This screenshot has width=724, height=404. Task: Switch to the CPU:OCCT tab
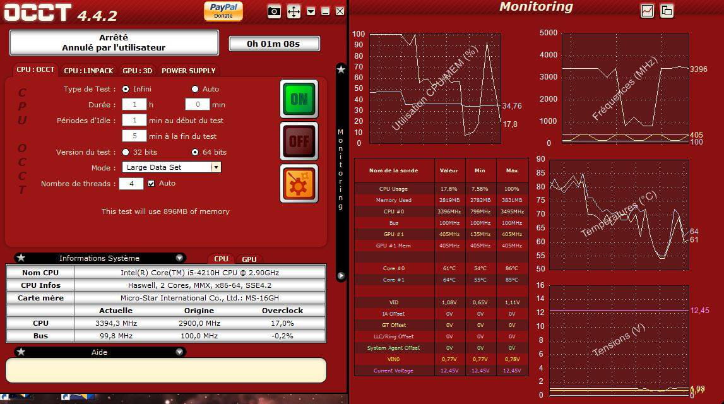[x=35, y=69]
